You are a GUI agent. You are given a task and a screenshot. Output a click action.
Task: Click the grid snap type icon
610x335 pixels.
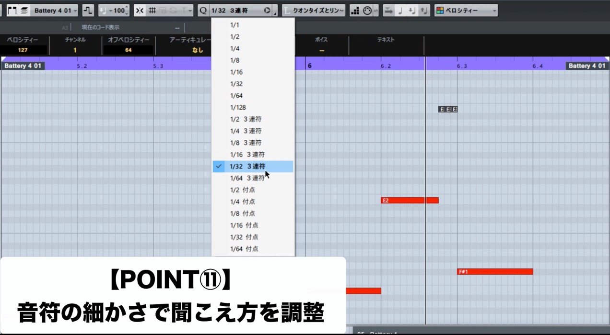[152, 10]
